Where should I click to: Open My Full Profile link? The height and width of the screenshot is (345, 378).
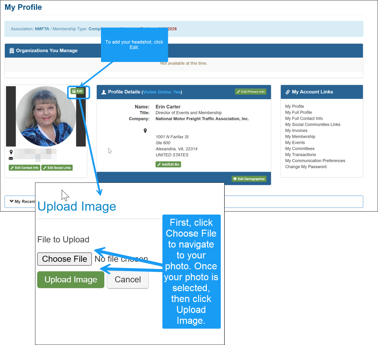(x=298, y=112)
